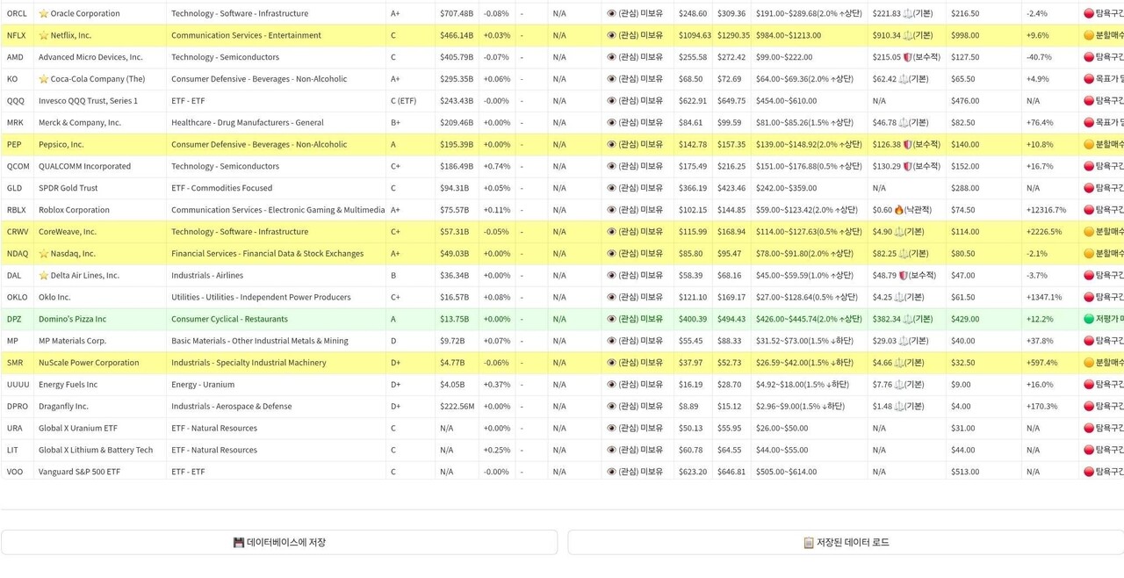
Task: Toggle the eye watchlist icon for SPDR Gold Trust
Action: coord(612,188)
